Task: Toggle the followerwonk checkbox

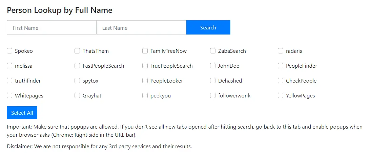Action: (213, 96)
